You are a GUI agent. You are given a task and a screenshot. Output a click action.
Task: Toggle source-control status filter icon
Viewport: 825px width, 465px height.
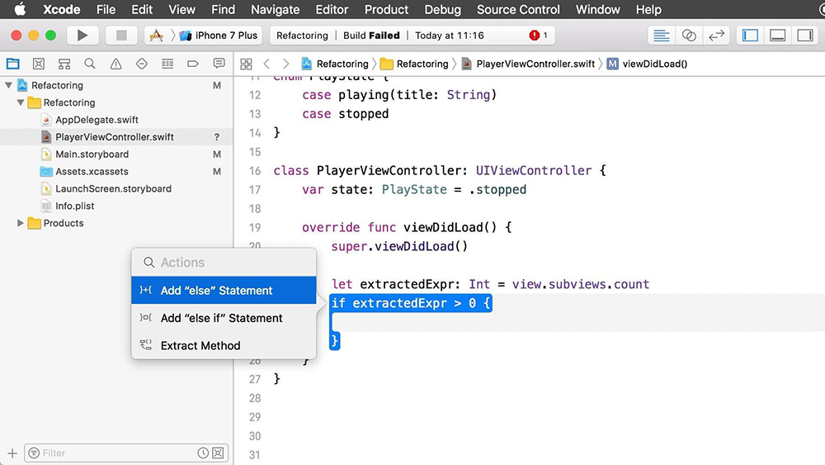point(218,453)
